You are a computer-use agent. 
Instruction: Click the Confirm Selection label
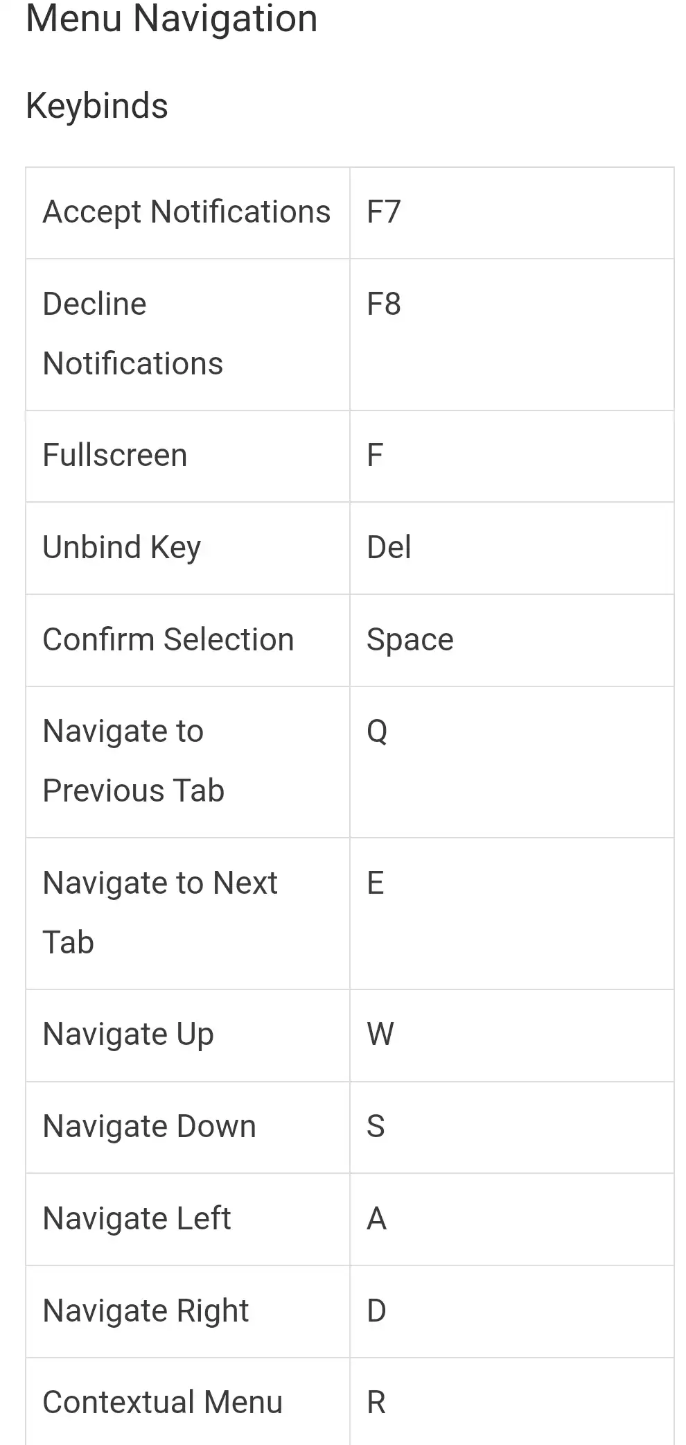(168, 639)
